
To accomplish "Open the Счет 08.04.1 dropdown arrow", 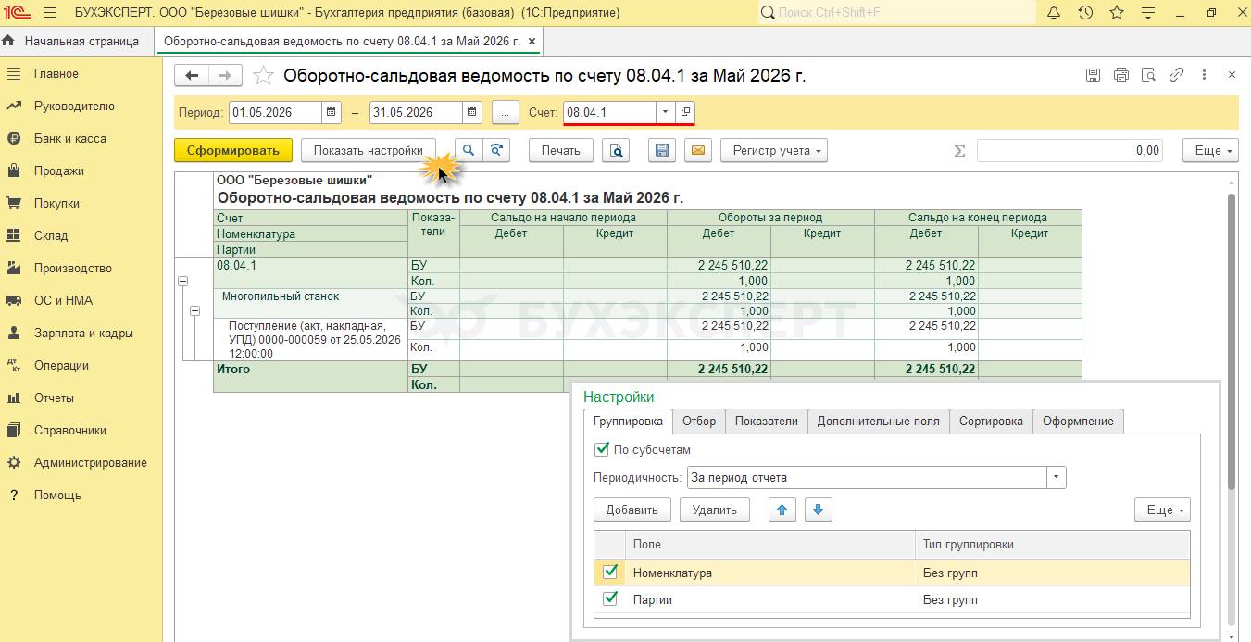I will [x=667, y=113].
